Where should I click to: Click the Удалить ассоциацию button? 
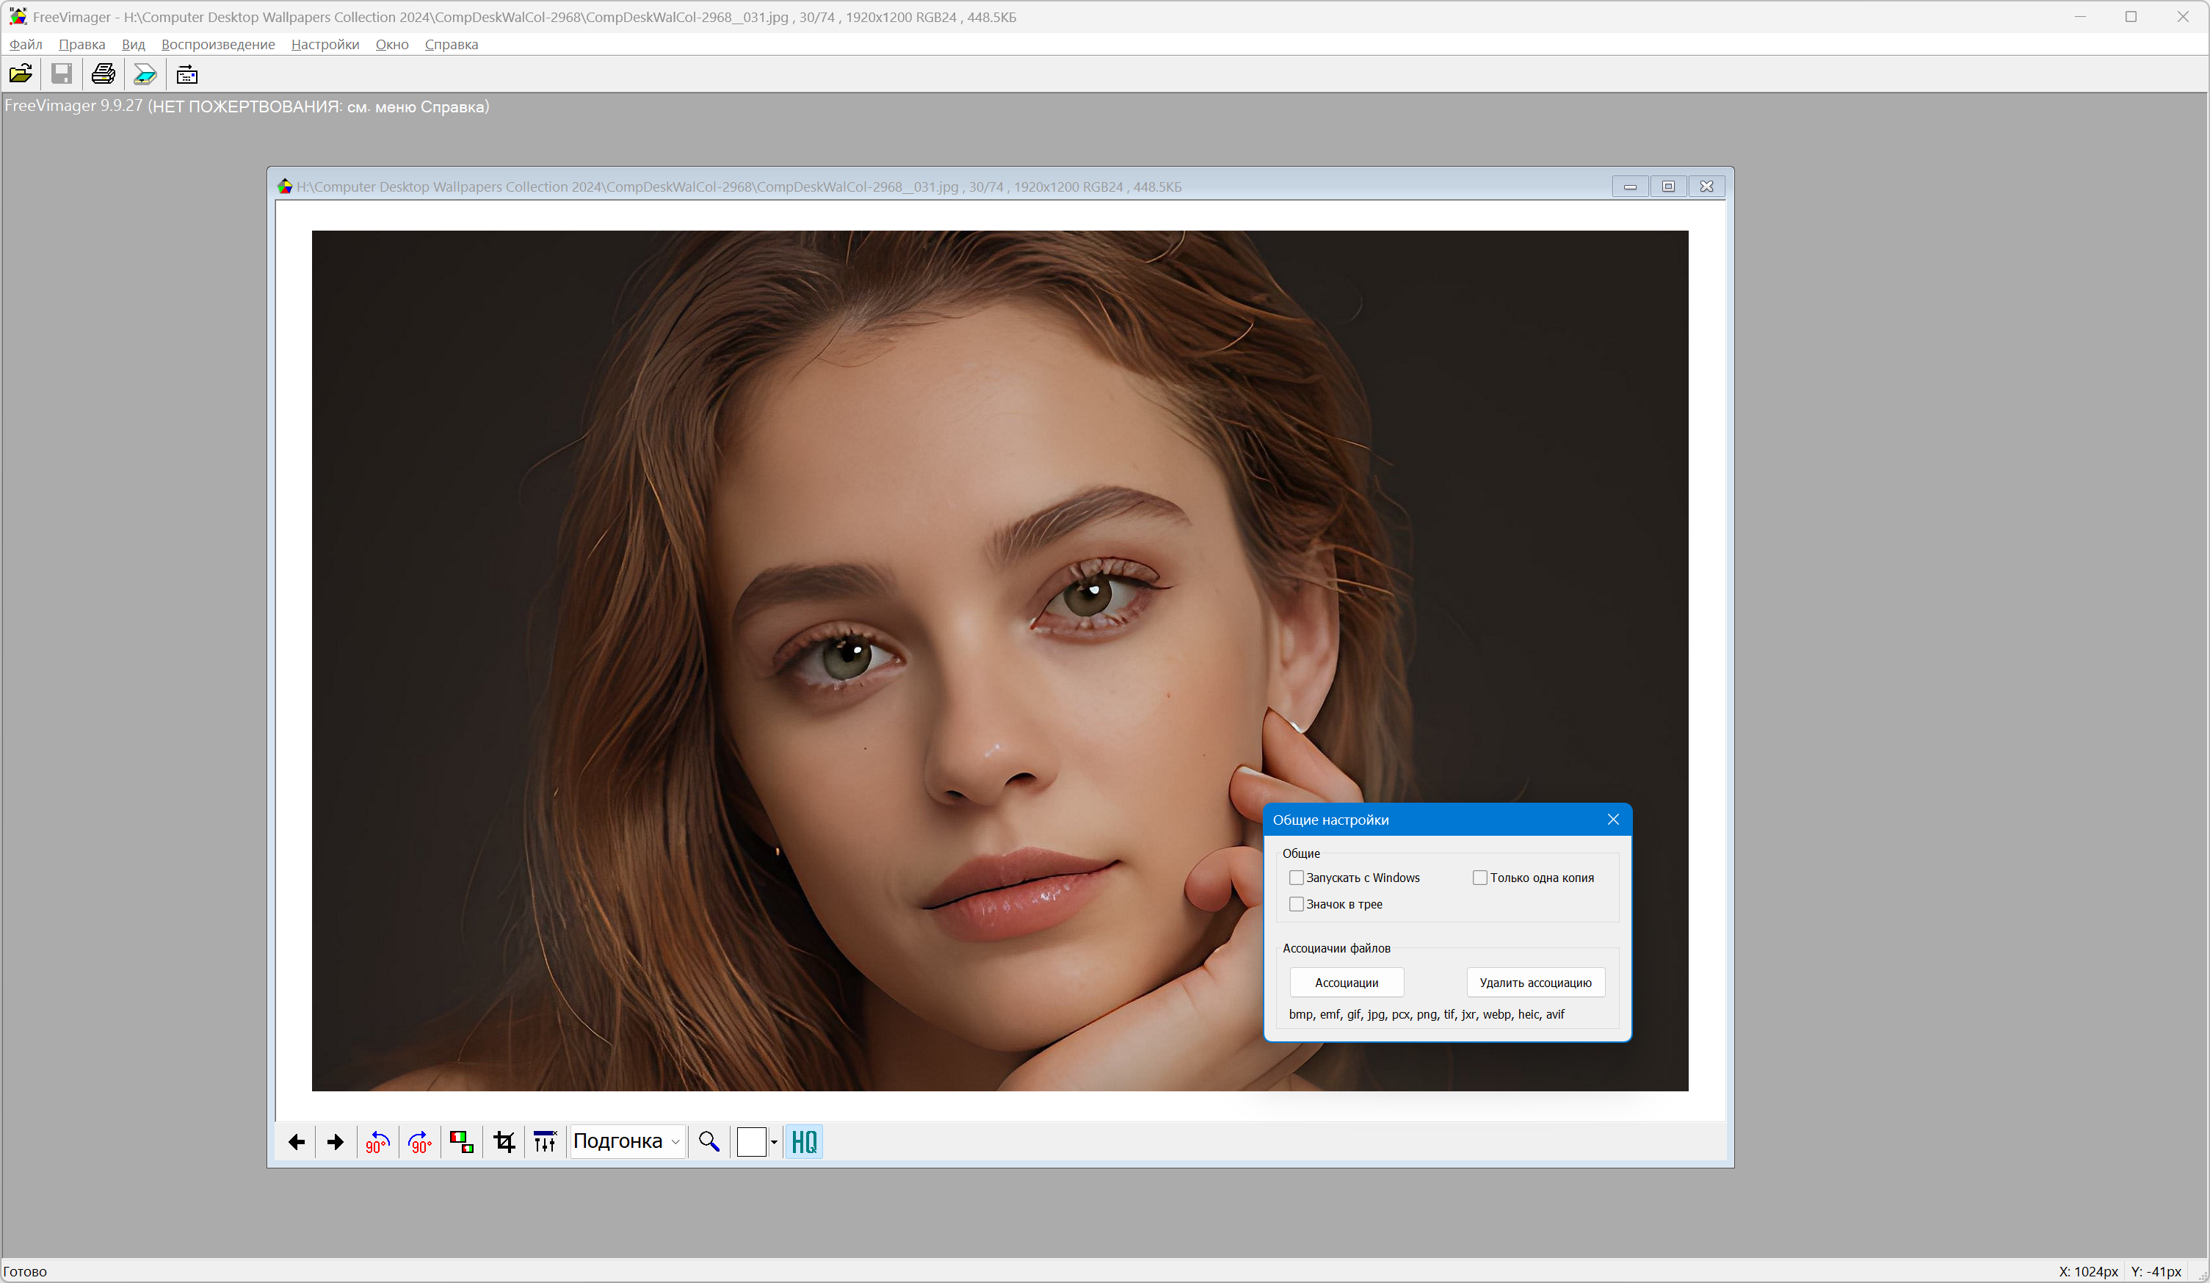[x=1535, y=983]
